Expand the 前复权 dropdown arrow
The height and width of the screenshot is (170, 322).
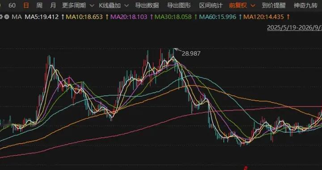tap(253, 5)
